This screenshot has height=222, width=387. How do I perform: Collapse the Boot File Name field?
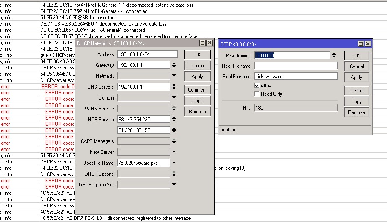click(x=174, y=163)
